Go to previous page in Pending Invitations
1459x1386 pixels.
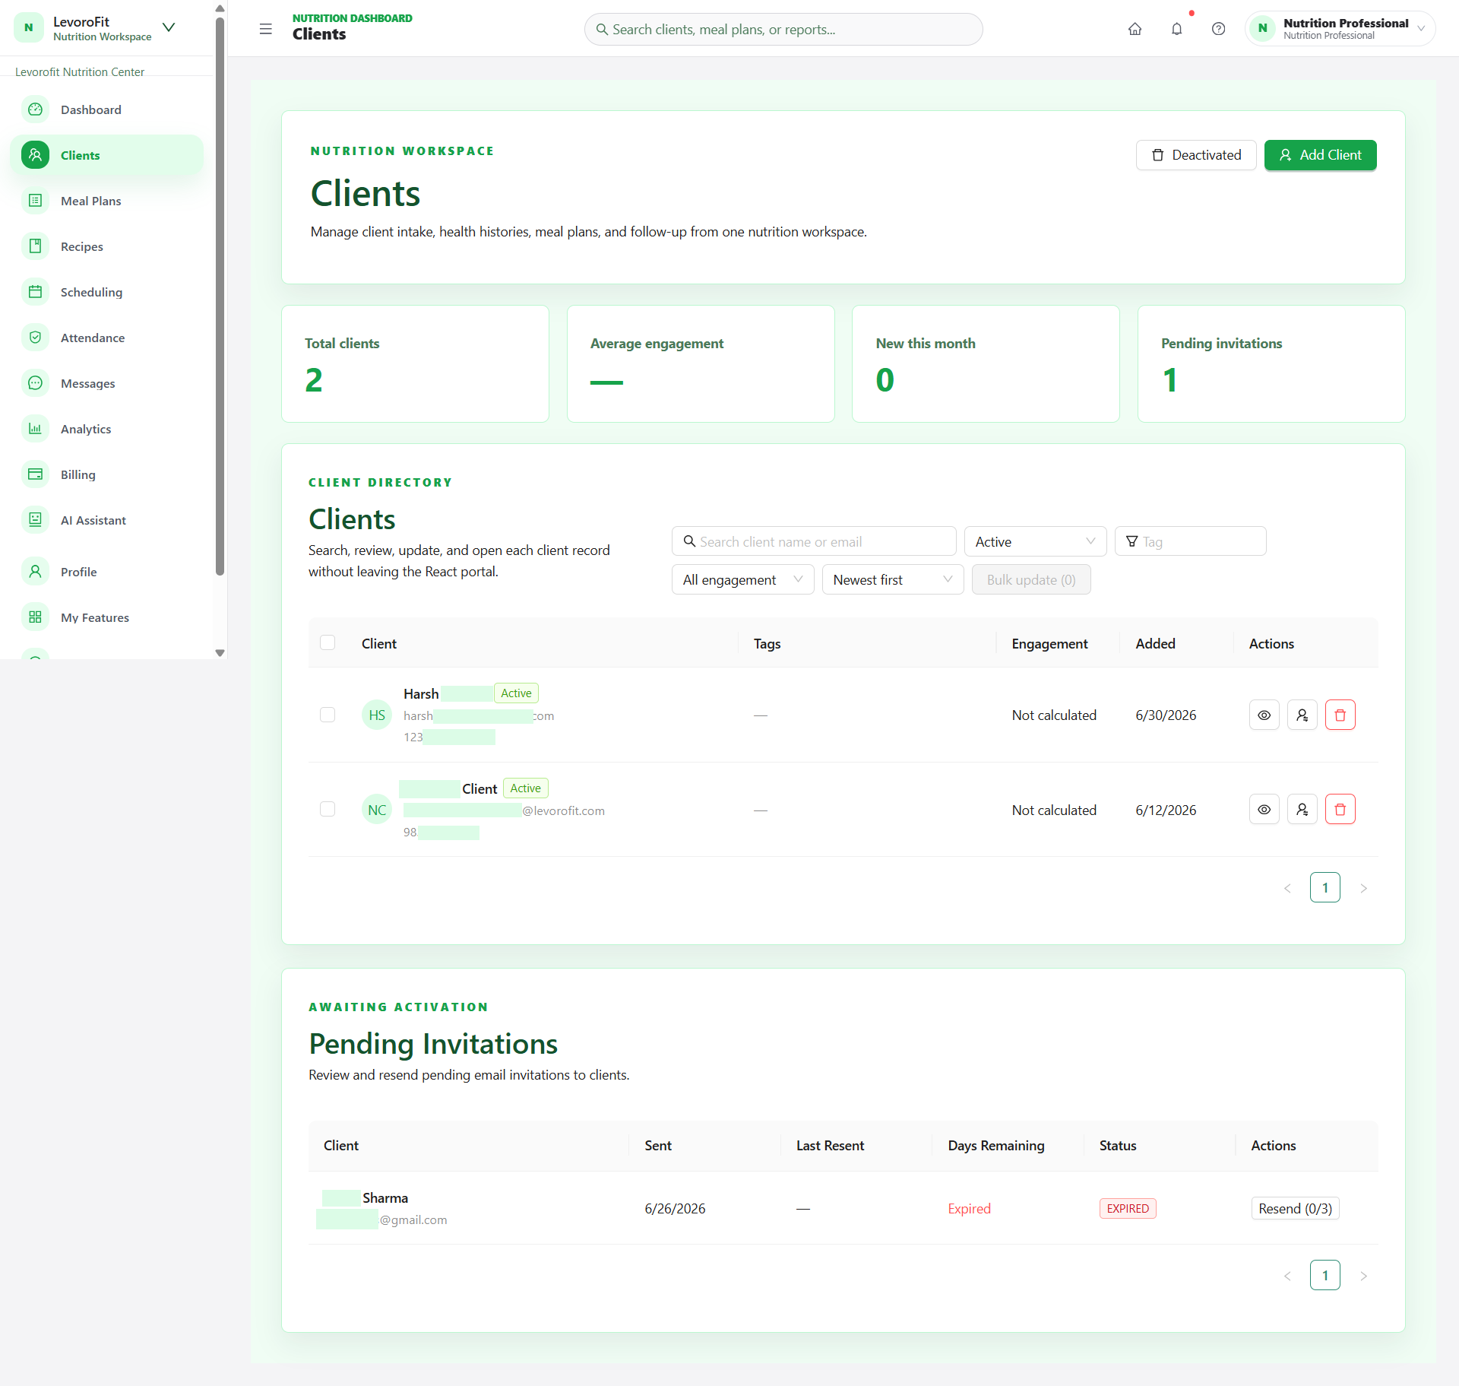(1287, 1276)
